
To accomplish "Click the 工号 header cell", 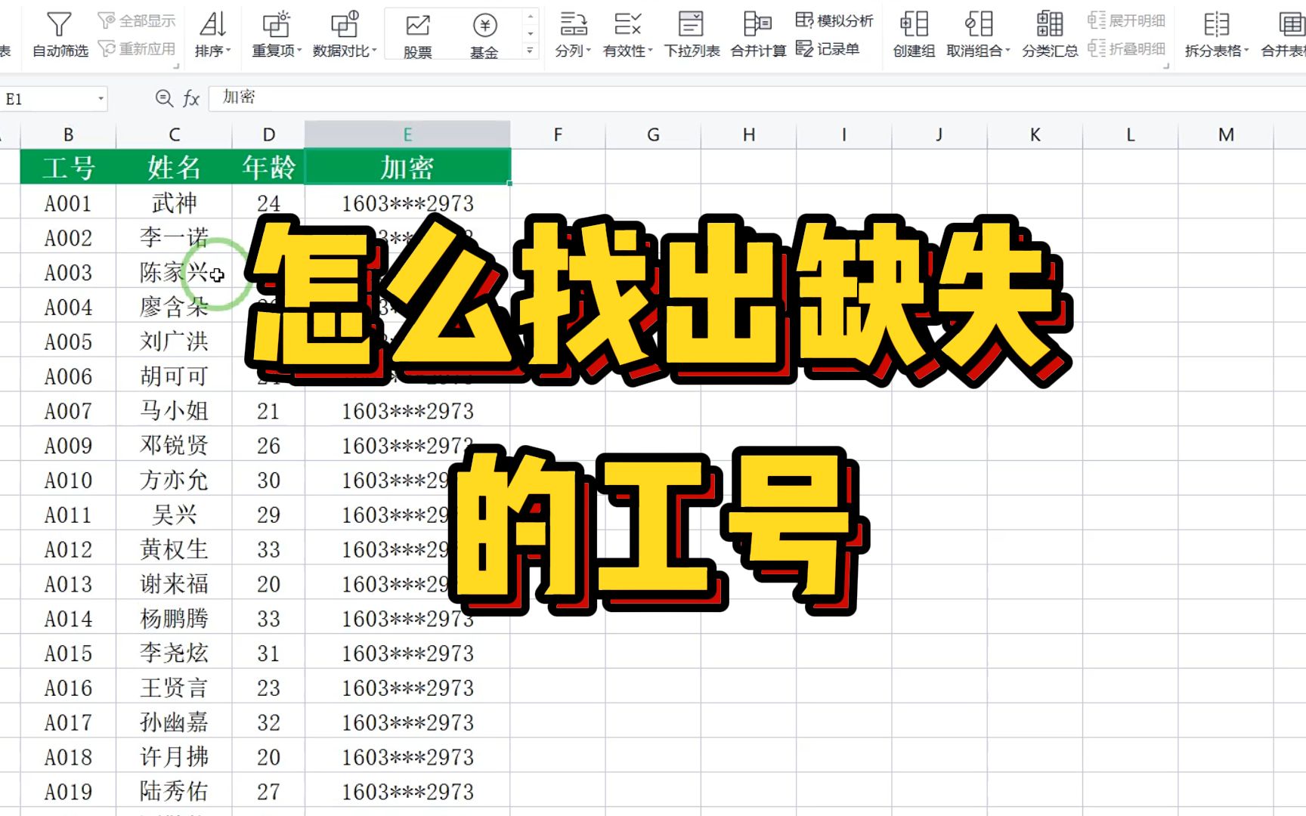I will click(x=68, y=167).
